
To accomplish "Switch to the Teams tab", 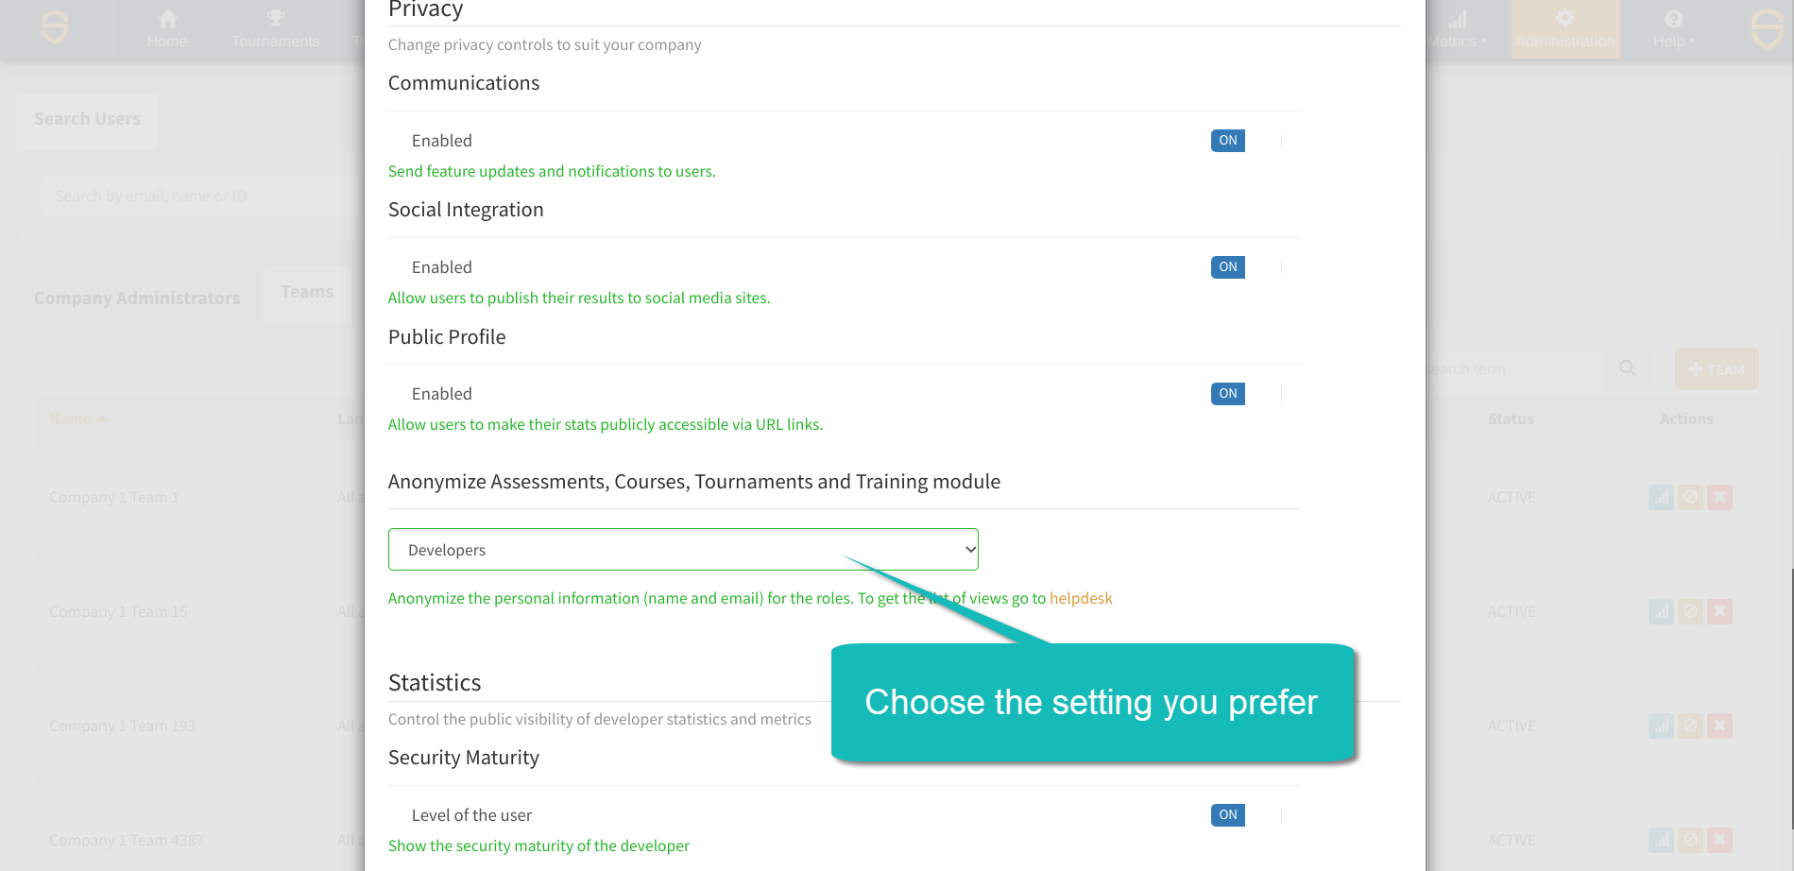I will [x=307, y=293].
